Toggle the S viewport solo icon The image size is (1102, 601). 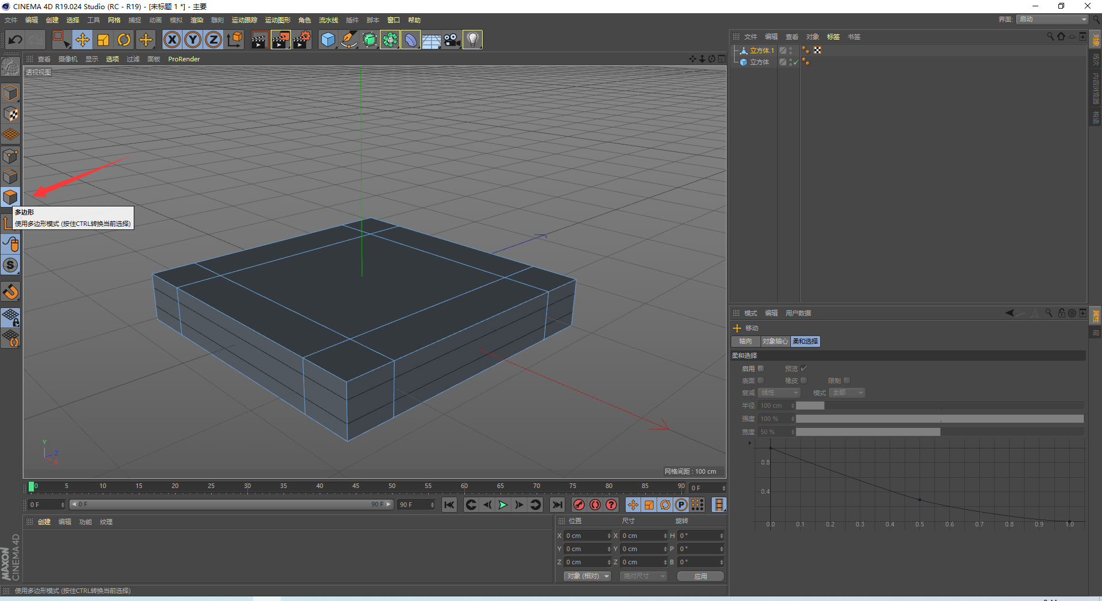pyautogui.click(x=10, y=265)
